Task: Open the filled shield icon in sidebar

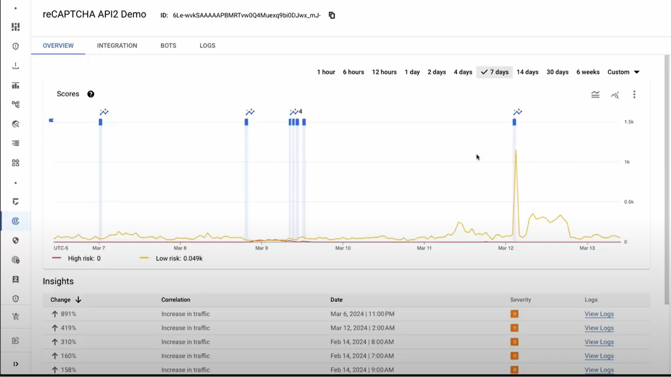Action: click(16, 240)
